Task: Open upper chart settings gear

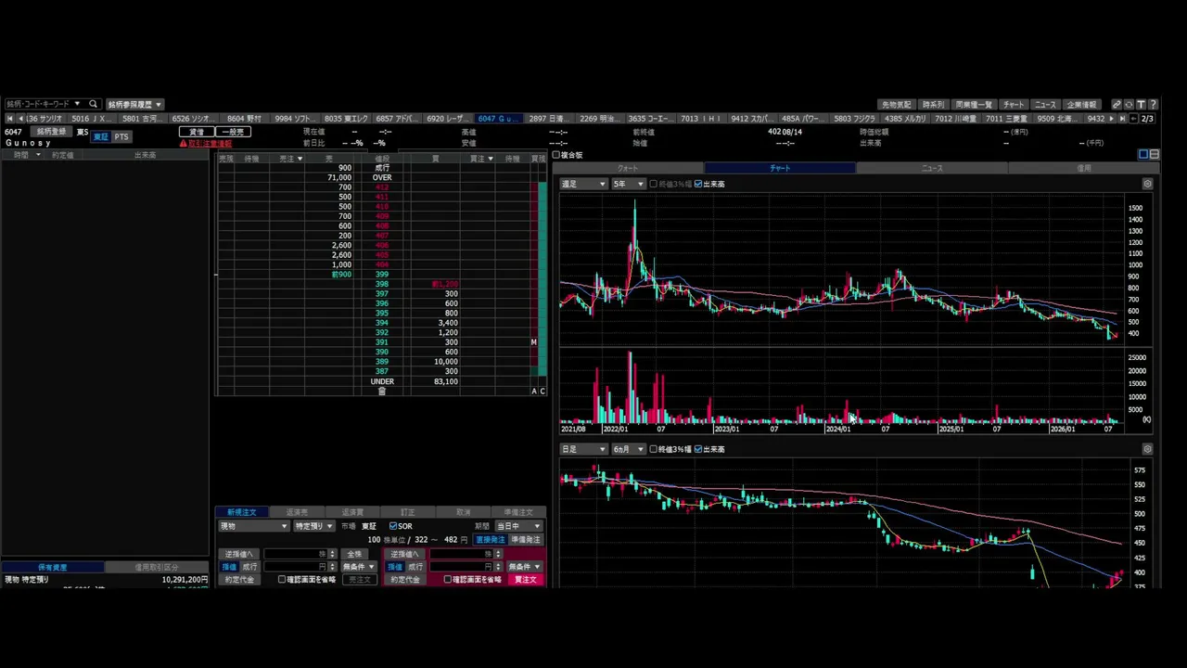Action: click(1147, 184)
